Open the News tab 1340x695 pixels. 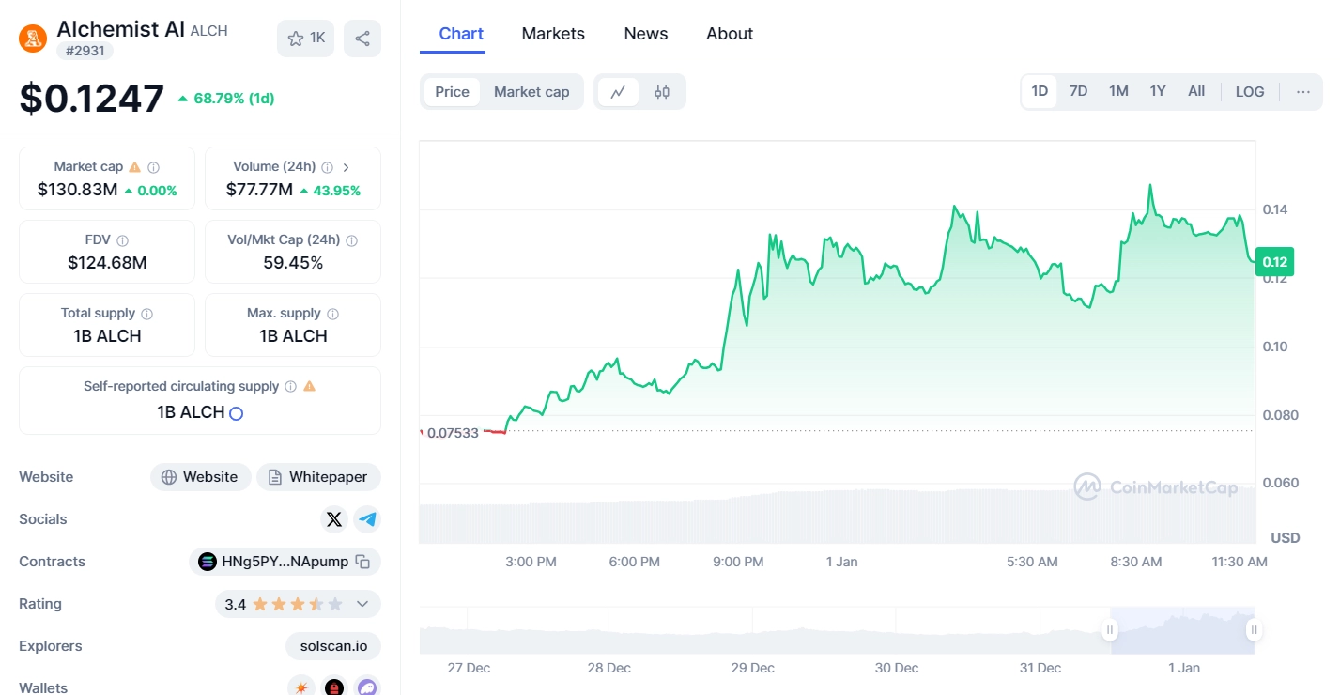tap(645, 33)
